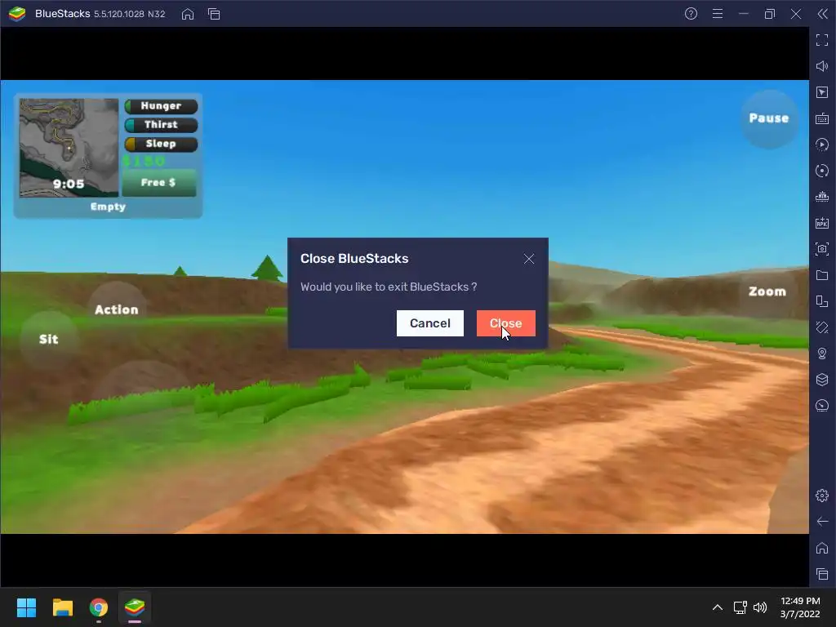Open File Explorer from the taskbar
The width and height of the screenshot is (836, 627).
point(62,607)
